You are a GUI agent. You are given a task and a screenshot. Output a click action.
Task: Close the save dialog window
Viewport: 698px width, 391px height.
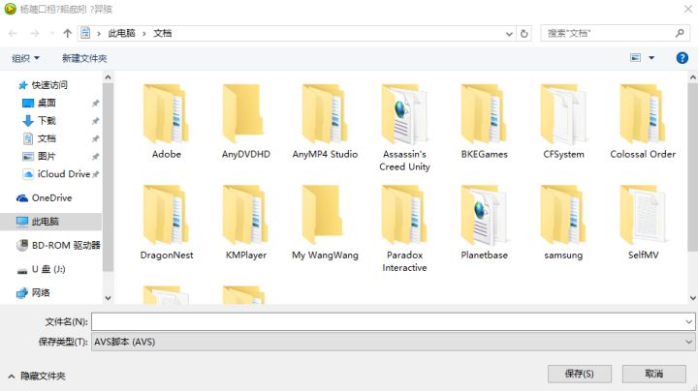[687, 9]
